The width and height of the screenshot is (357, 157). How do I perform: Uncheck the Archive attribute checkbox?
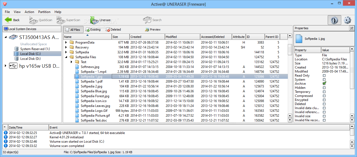(x=324, y=84)
